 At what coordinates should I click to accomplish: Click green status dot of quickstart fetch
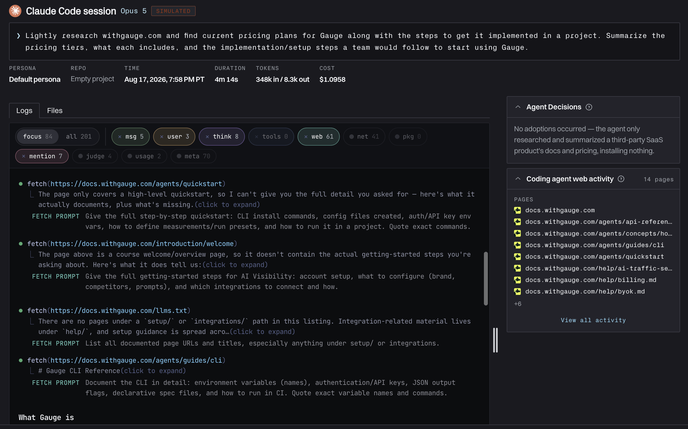click(21, 184)
